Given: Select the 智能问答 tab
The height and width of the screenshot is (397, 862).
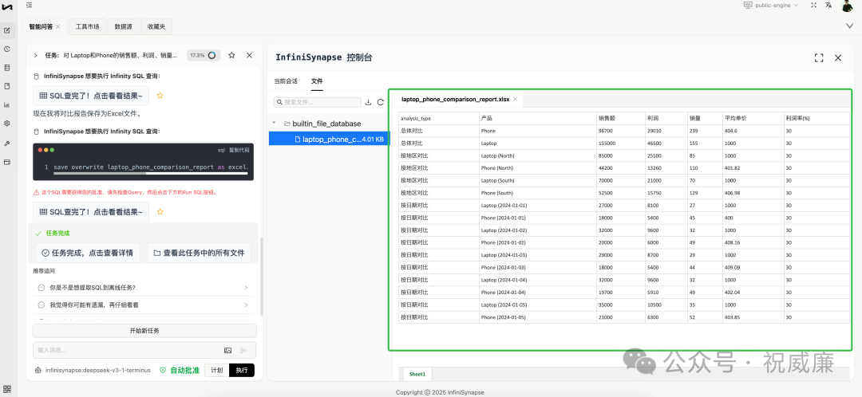Looking at the screenshot, I should coord(42,26).
